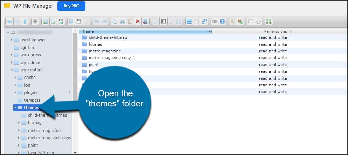Select tempcss in the folder tree
This screenshot has width=348, height=155.
pyautogui.click(x=32, y=100)
